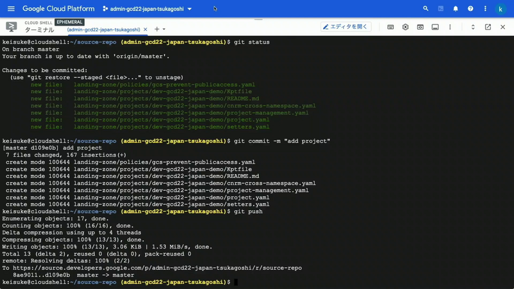Open the header three-dot settings menu
This screenshot has width=514, height=289.
point(486,9)
